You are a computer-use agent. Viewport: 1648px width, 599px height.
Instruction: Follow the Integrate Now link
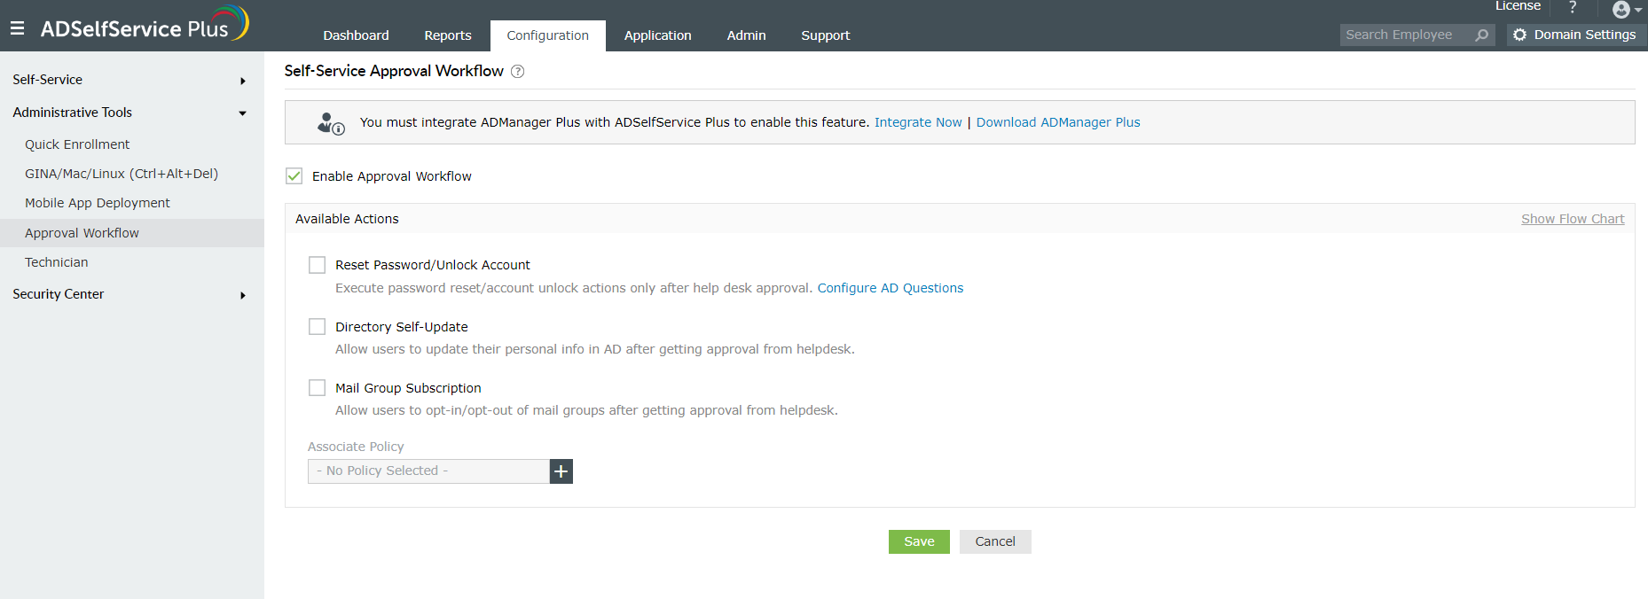coord(918,122)
